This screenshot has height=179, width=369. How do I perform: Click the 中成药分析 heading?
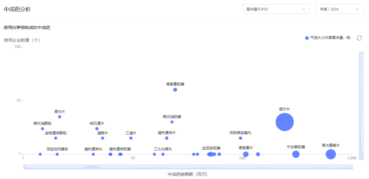(17, 10)
